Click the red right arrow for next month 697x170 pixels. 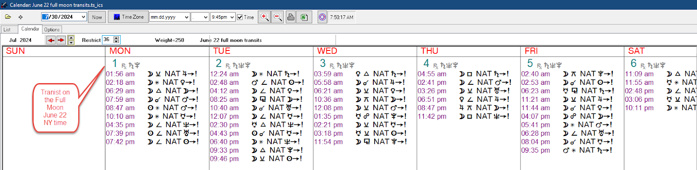point(61,40)
